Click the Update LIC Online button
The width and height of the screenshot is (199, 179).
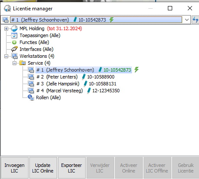click(x=43, y=168)
